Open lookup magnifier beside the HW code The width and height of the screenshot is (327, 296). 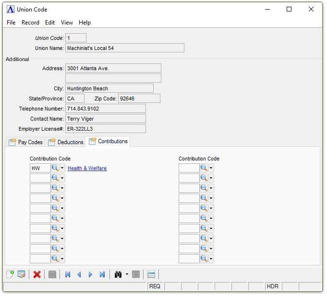[55, 168]
